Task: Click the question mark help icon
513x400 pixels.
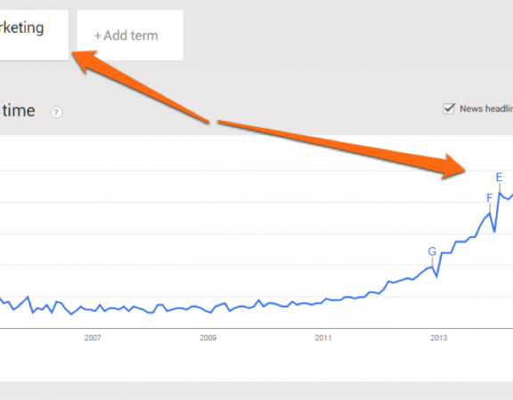Action: (x=56, y=112)
